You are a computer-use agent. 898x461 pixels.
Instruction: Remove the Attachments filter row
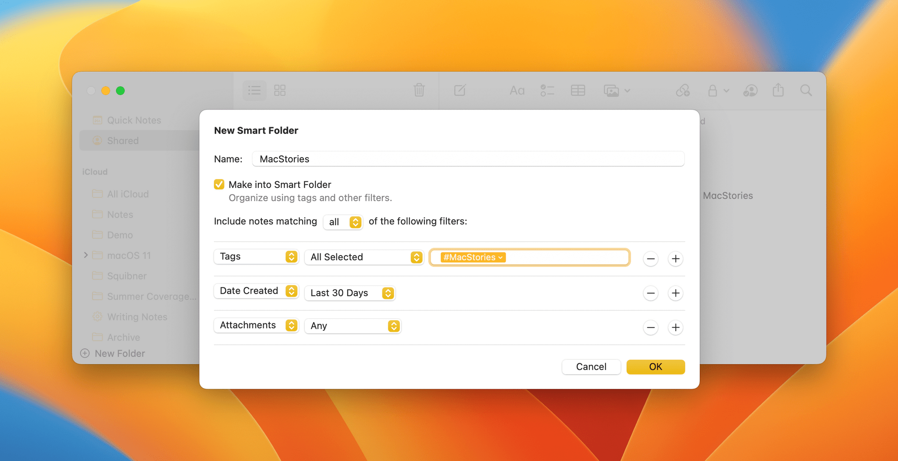[x=651, y=327]
